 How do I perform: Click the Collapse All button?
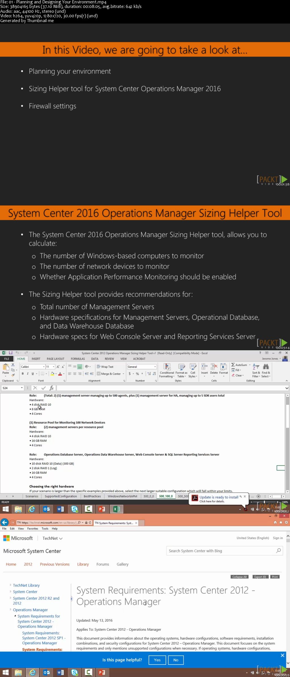tap(240, 577)
